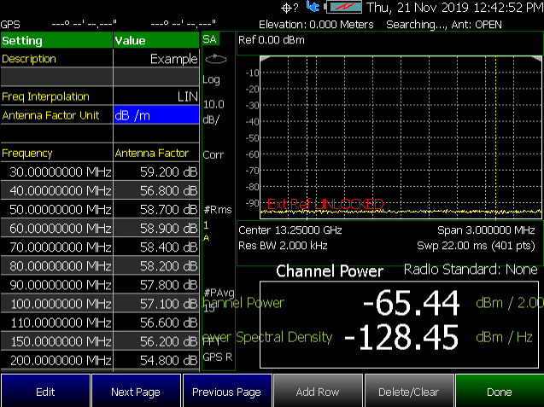Select the 30.00000000 MHz frequency cell
The height and width of the screenshot is (407, 544).
coord(57,172)
